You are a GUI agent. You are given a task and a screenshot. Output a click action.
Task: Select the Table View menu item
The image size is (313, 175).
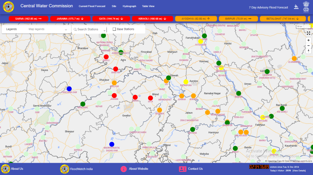[x=148, y=6]
